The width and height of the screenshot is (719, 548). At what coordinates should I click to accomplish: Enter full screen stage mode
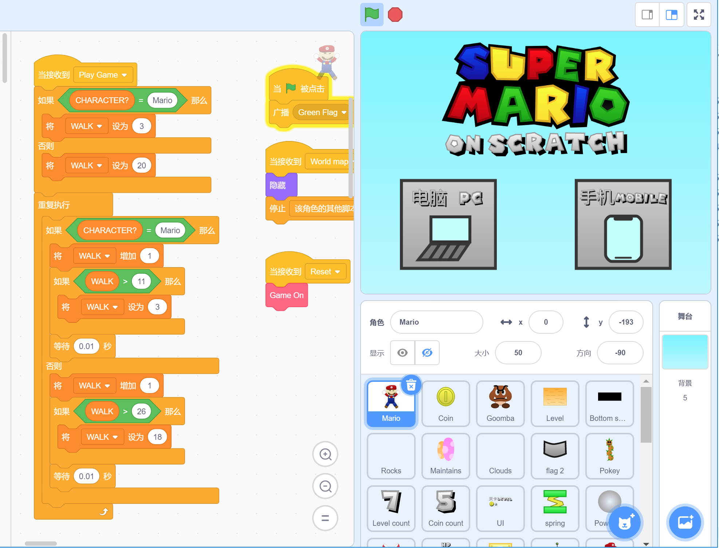(x=699, y=15)
